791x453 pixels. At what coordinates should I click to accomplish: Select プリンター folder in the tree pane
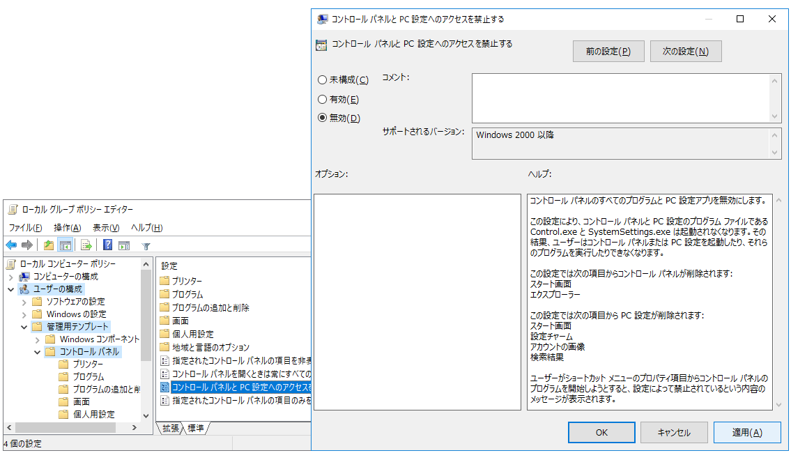88,364
